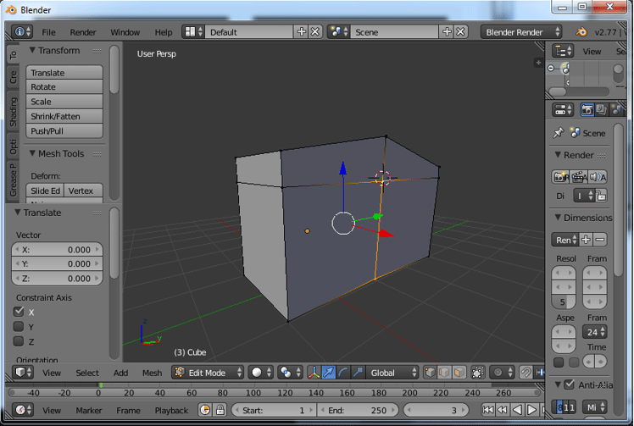Image resolution: width=634 pixels, height=426 pixels.
Task: Click the 3D manipulator axes icon
Action: (314, 373)
